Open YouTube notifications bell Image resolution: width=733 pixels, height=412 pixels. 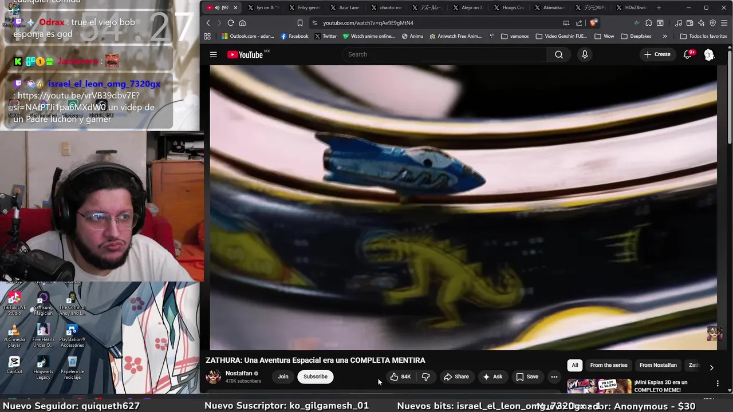click(x=688, y=54)
